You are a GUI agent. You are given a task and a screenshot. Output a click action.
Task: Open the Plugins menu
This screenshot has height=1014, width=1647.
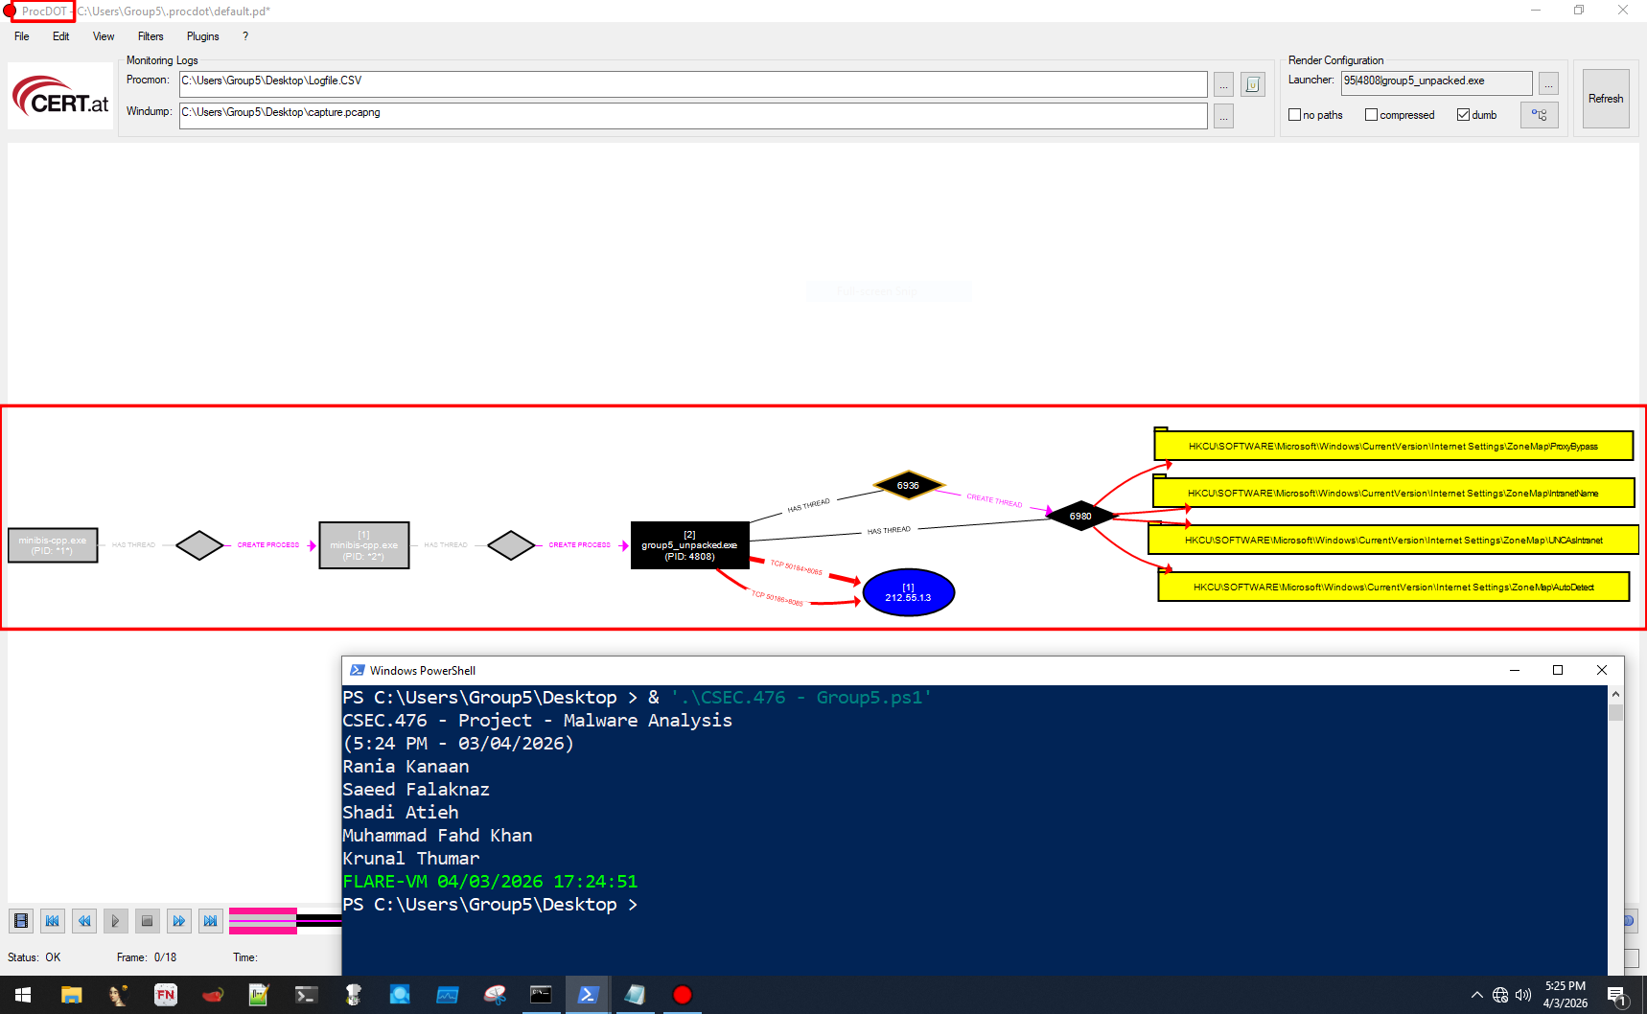point(202,36)
